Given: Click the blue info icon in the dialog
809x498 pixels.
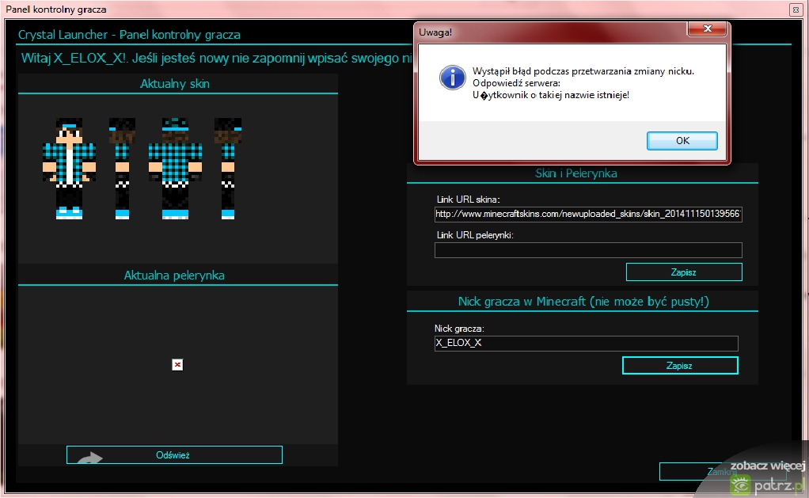Looking at the screenshot, I should click(452, 77).
